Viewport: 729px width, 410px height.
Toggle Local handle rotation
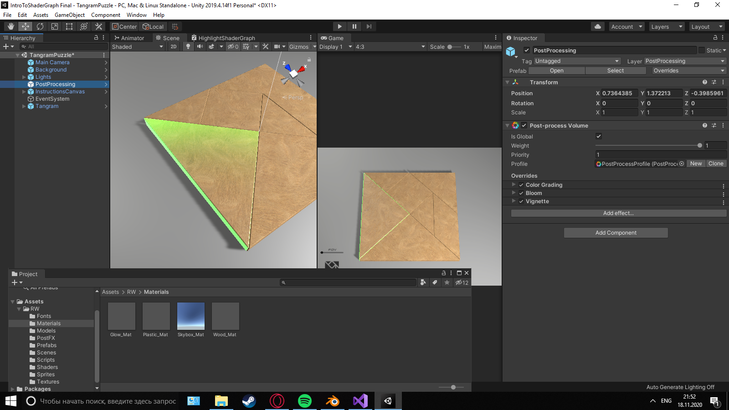[x=153, y=26]
